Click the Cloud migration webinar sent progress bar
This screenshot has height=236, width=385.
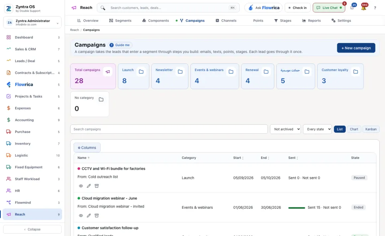tap(297, 208)
